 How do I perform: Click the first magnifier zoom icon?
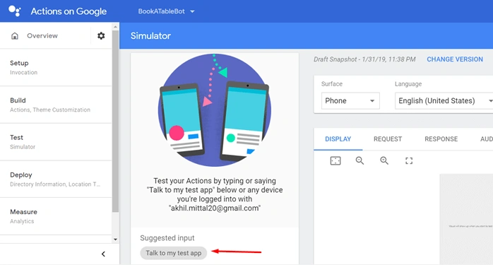point(360,161)
